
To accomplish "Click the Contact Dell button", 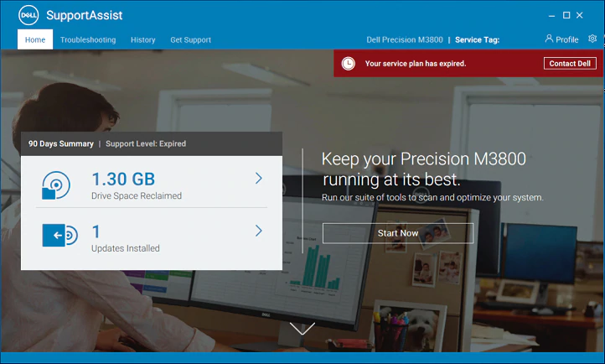I will [570, 63].
